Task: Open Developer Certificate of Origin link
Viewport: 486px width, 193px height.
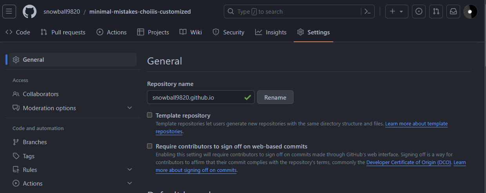Action: (409, 163)
